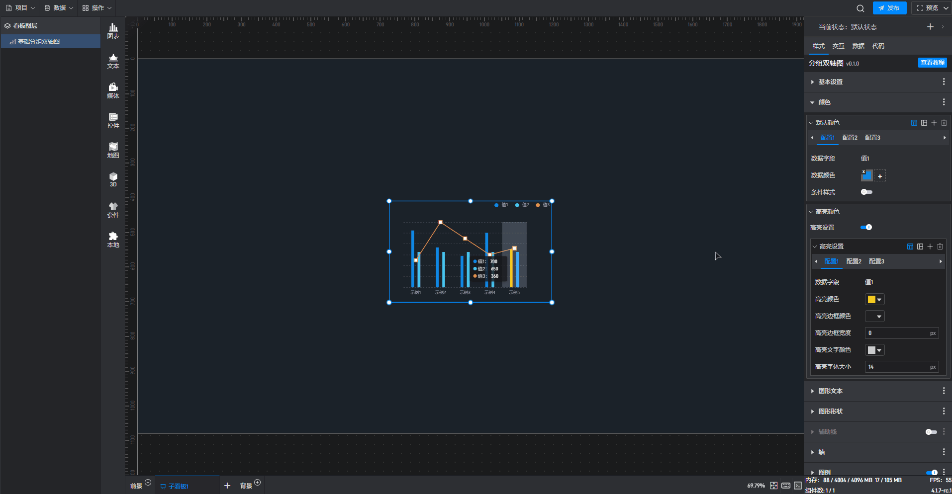Screen dimensions: 952x494
Task: Switch to the 交互 tab
Action: (838, 46)
